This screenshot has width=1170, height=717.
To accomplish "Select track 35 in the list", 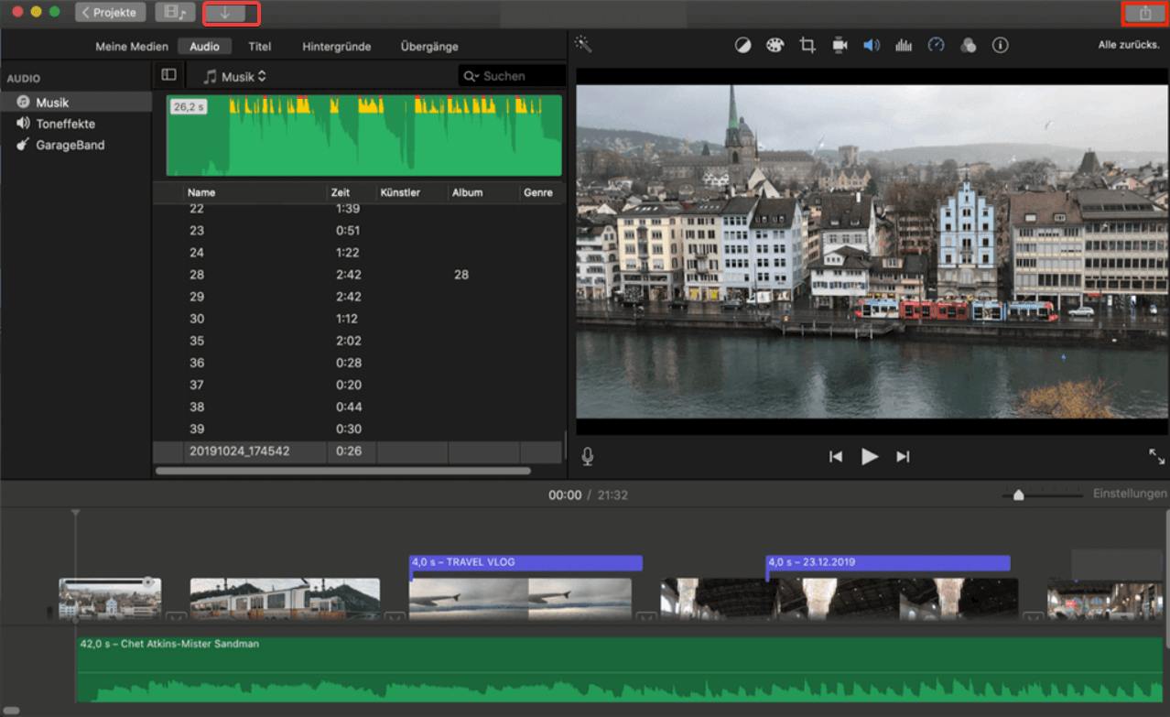I will click(357, 341).
